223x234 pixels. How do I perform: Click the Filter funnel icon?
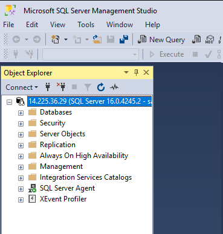pos(88,87)
